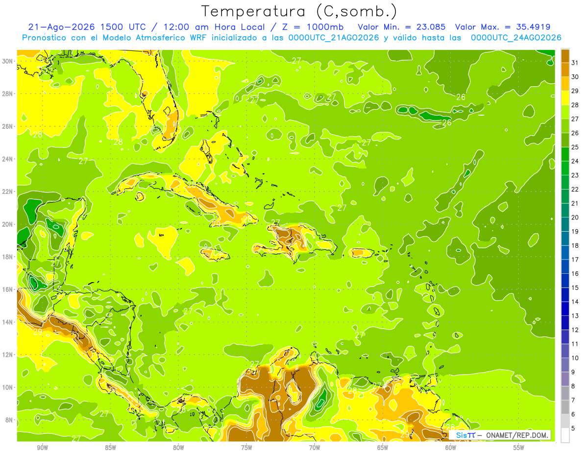Click the "16N" latitude axis label
588x454 pixels.
click(x=7, y=289)
